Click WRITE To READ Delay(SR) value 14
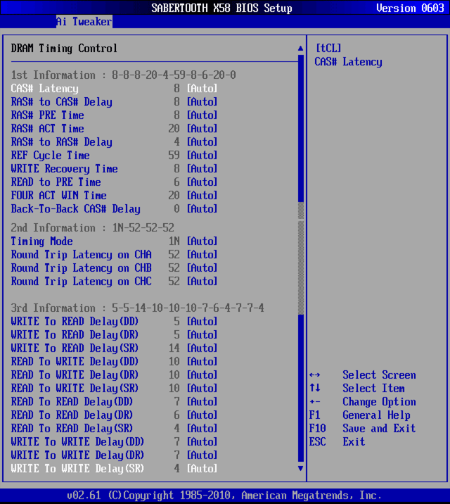The height and width of the screenshot is (504, 450). pos(174,348)
